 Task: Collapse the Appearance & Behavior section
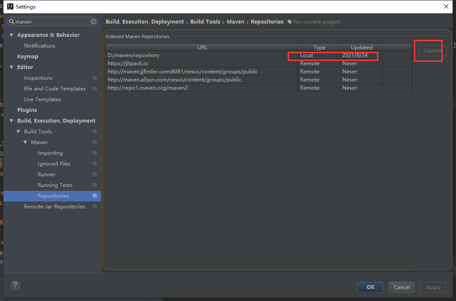(11, 35)
